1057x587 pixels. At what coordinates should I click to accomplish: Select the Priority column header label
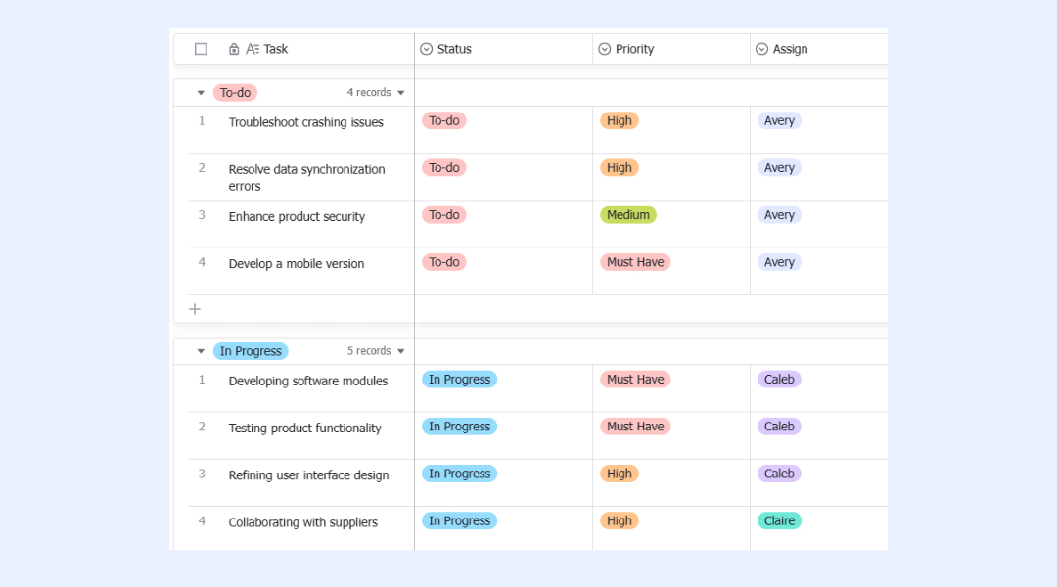[634, 49]
